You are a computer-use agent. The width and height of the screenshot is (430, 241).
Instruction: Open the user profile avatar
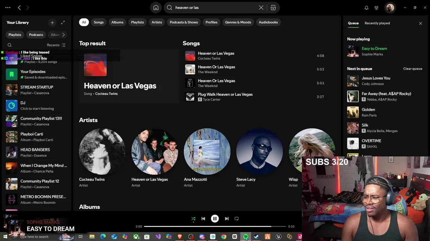(390, 7)
